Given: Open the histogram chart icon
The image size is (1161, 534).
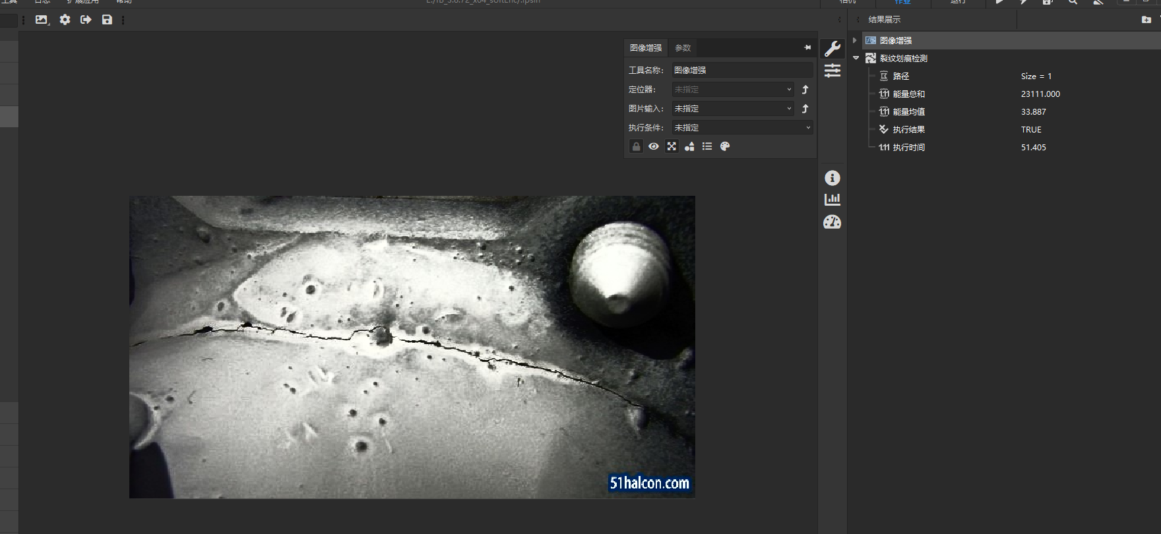Looking at the screenshot, I should [x=832, y=199].
